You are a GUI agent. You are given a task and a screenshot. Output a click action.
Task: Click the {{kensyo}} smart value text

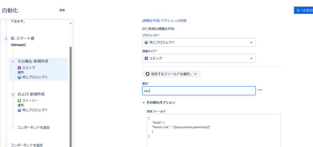tap(18, 45)
